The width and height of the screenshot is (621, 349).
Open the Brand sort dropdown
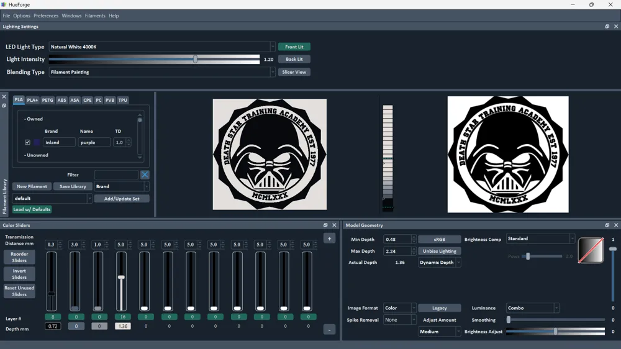122,186
